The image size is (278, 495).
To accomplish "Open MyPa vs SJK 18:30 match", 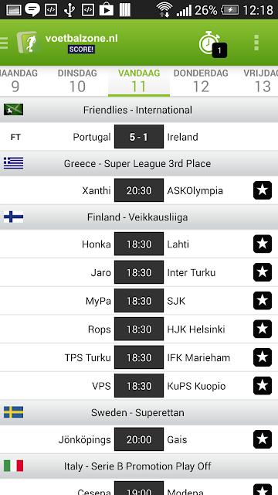I will tap(139, 301).
